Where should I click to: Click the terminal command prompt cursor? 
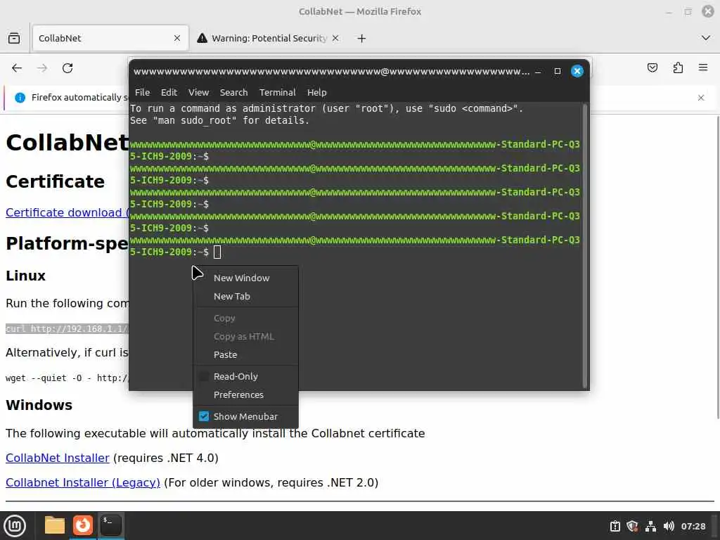[x=217, y=252]
